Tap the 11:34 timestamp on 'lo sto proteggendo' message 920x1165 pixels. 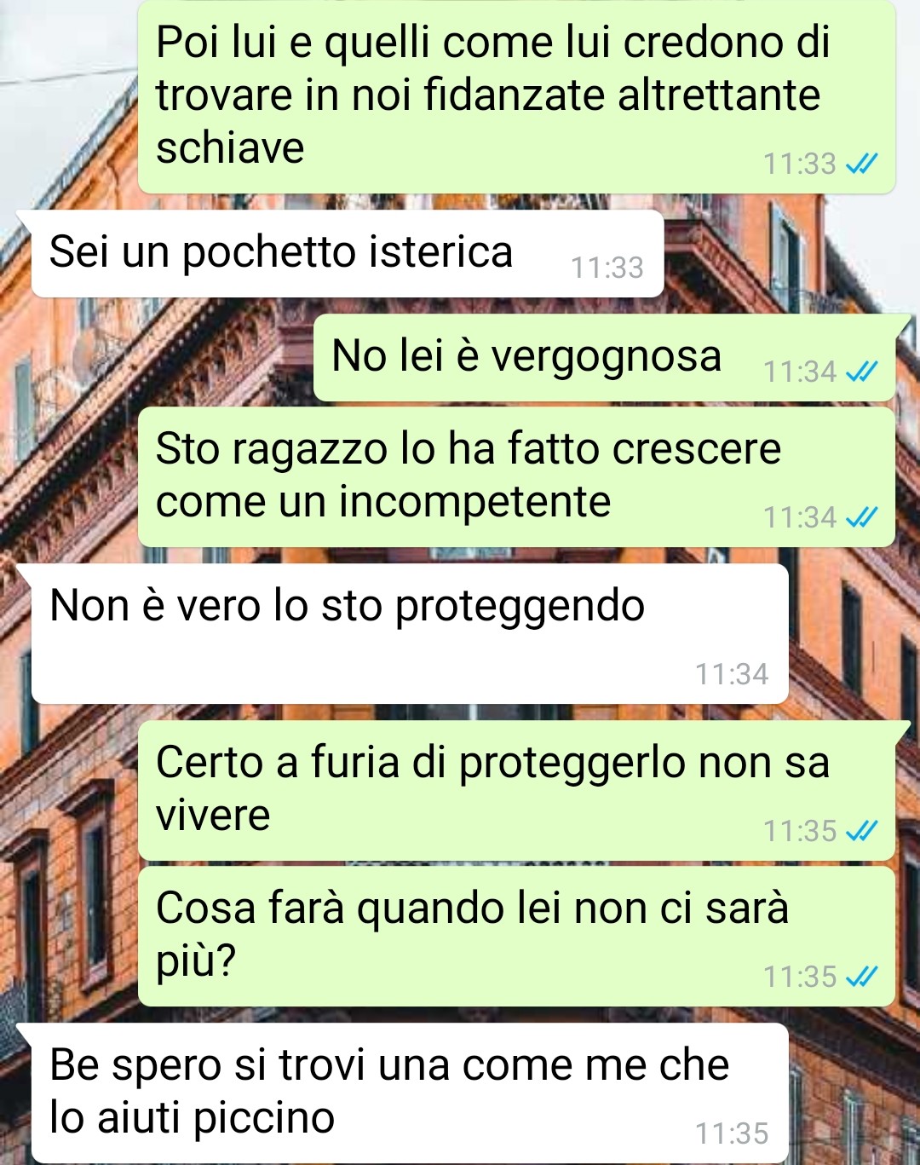732,674
